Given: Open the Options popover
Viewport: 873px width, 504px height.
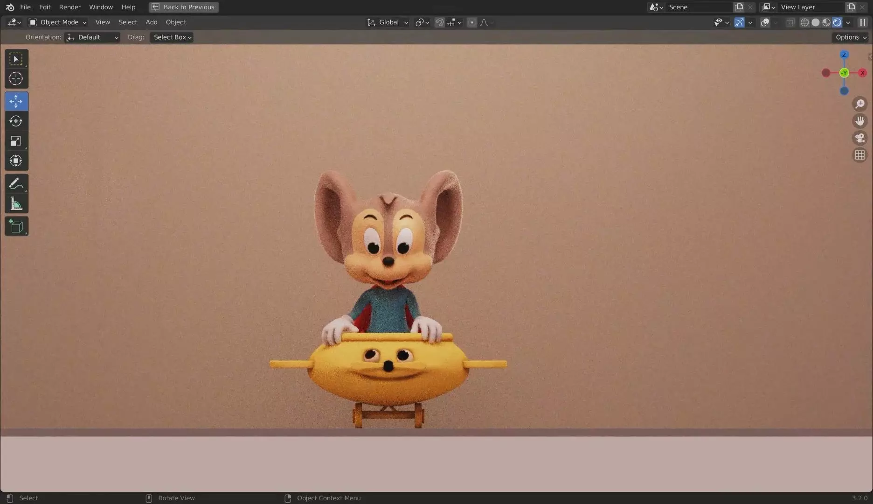Looking at the screenshot, I should click(x=851, y=37).
